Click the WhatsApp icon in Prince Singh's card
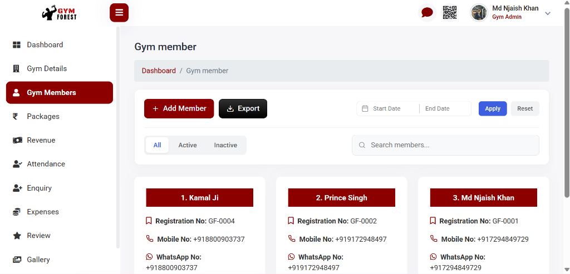 291,257
